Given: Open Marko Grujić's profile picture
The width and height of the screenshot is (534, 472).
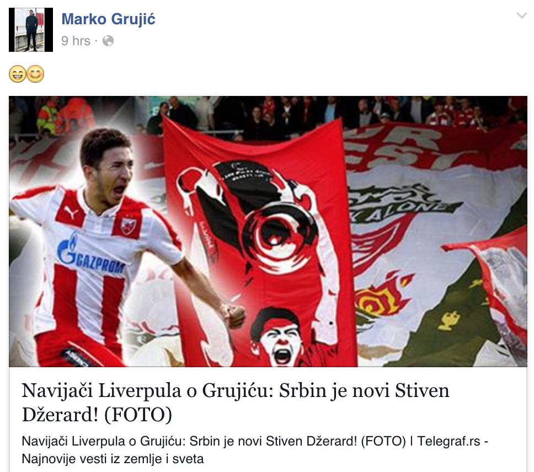Looking at the screenshot, I should [31, 30].
